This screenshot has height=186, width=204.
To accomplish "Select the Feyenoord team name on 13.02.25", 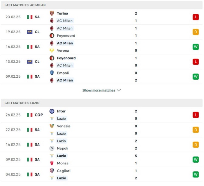I will click(x=66, y=58).
